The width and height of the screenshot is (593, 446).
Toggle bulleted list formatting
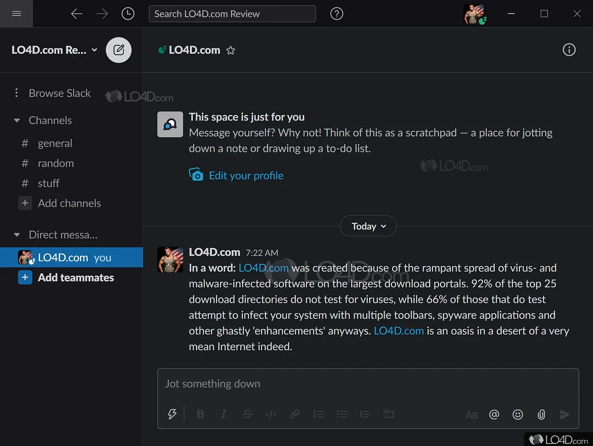point(342,414)
